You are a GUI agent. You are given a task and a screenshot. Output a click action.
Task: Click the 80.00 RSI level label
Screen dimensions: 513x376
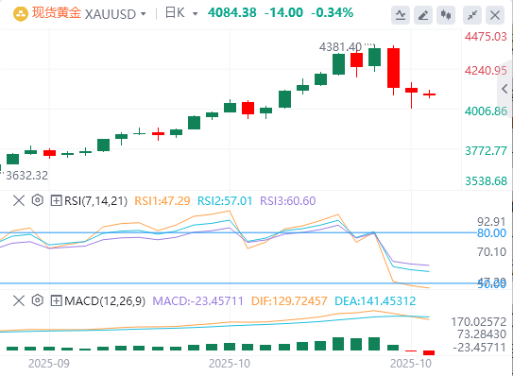click(491, 233)
